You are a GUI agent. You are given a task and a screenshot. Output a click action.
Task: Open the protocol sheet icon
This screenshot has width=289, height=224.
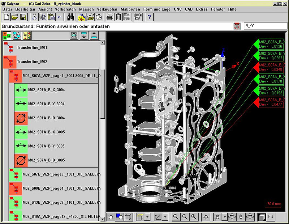[x=127, y=17]
